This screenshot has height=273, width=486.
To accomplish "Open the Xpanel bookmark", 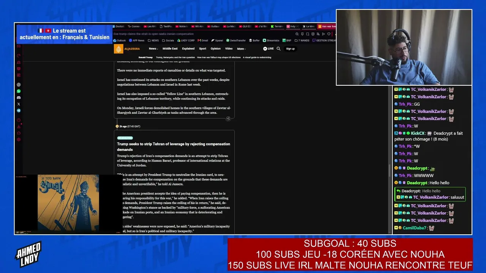I will [217, 40].
